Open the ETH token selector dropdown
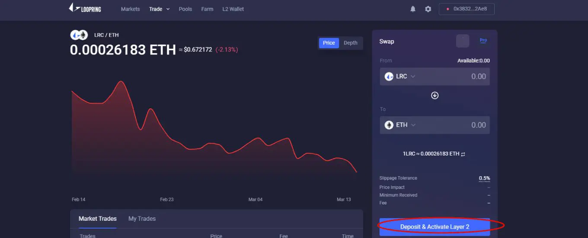Image resolution: width=588 pixels, height=238 pixels. click(x=400, y=125)
